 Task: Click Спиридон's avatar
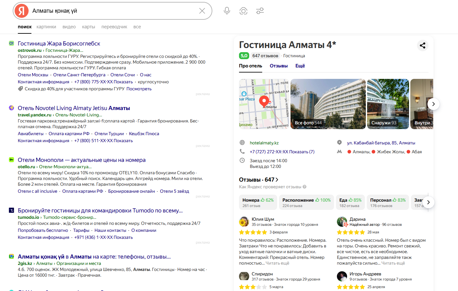pyautogui.click(x=244, y=276)
